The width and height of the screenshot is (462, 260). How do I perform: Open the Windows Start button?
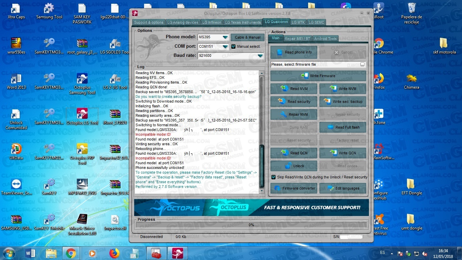(x=9, y=253)
